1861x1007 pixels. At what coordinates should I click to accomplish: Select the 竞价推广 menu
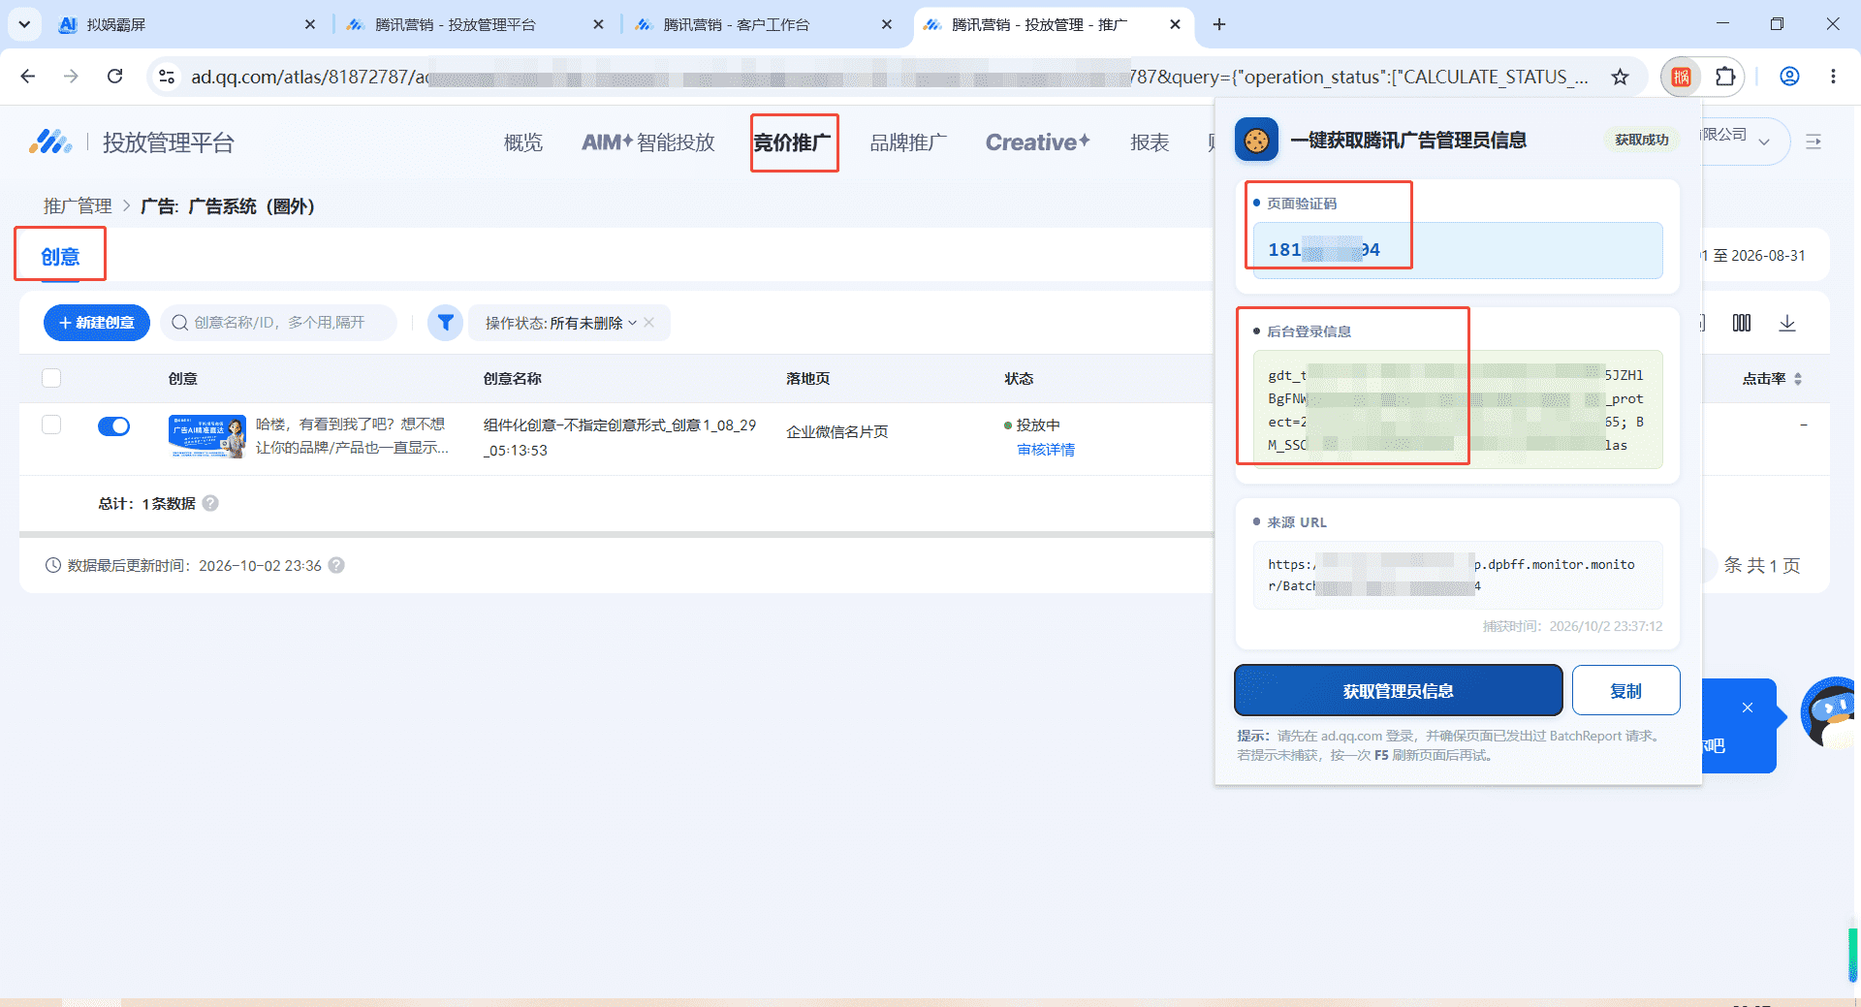(793, 142)
